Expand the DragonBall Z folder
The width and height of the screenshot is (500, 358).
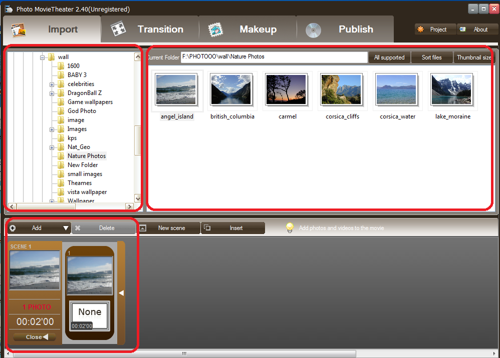coord(52,93)
